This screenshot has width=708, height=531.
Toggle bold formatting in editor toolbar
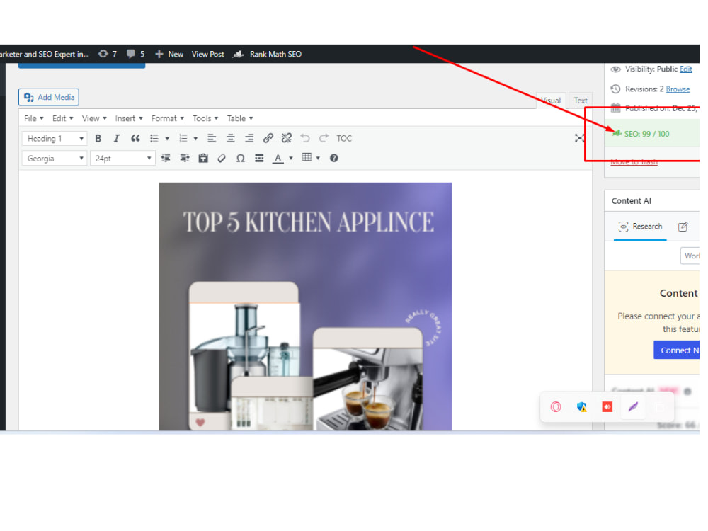click(98, 139)
